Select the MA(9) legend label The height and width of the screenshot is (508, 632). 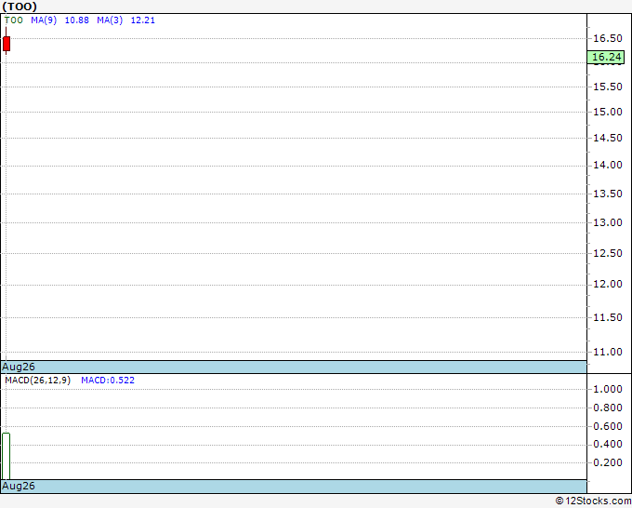click(44, 20)
